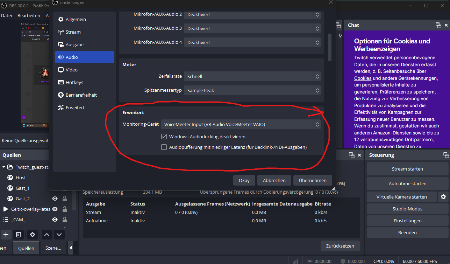Open the Zerfallsrate dropdown
Image resolution: width=450 pixels, height=264 pixels.
click(x=252, y=76)
